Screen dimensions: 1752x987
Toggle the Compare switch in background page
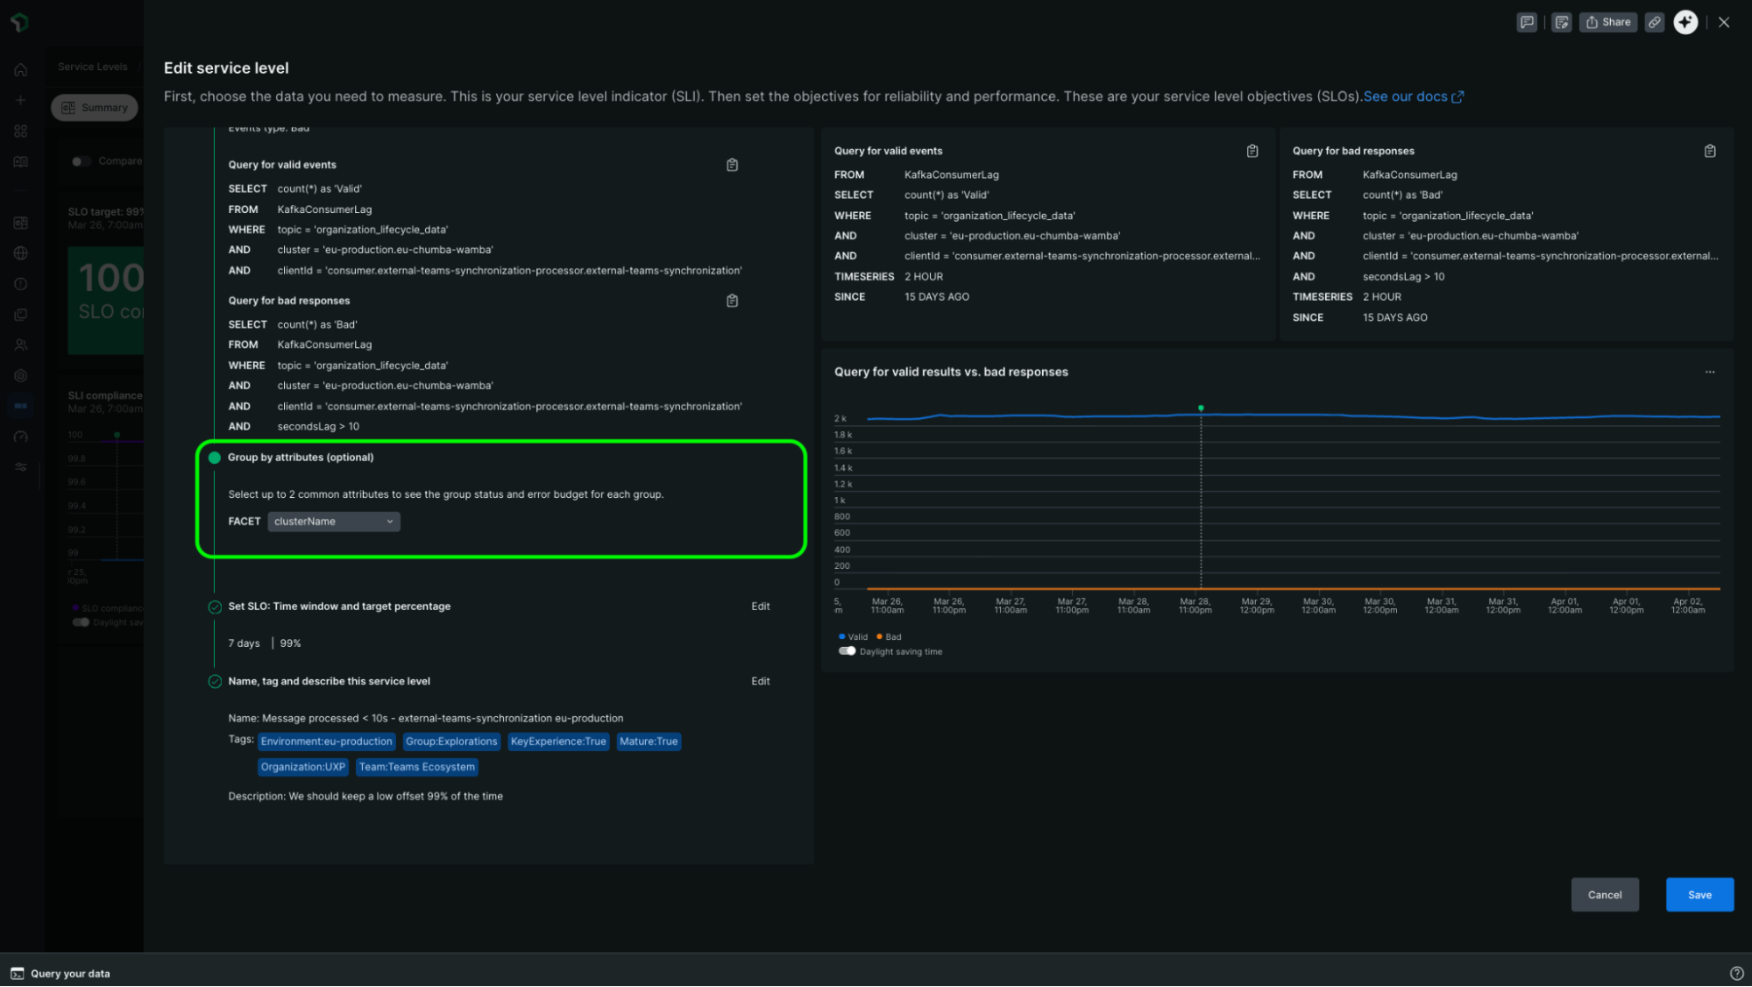(81, 161)
